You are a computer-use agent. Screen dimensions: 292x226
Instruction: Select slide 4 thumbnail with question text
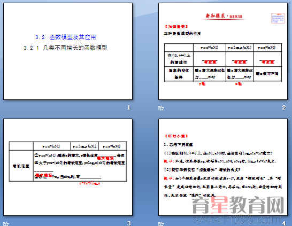(223, 167)
